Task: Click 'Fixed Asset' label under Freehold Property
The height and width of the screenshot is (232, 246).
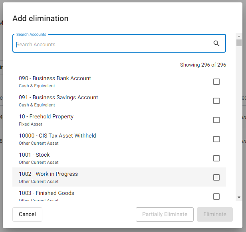Action: (30, 124)
